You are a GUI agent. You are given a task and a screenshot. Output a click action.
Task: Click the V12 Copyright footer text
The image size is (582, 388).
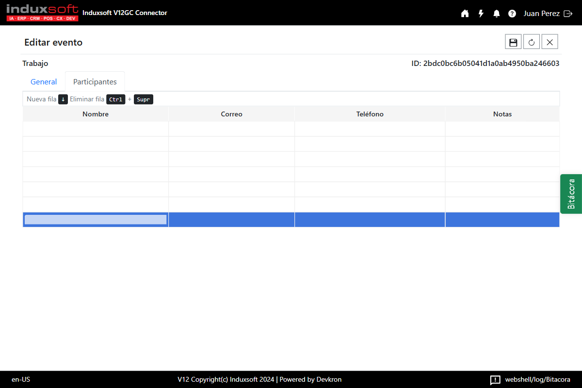[259, 380]
